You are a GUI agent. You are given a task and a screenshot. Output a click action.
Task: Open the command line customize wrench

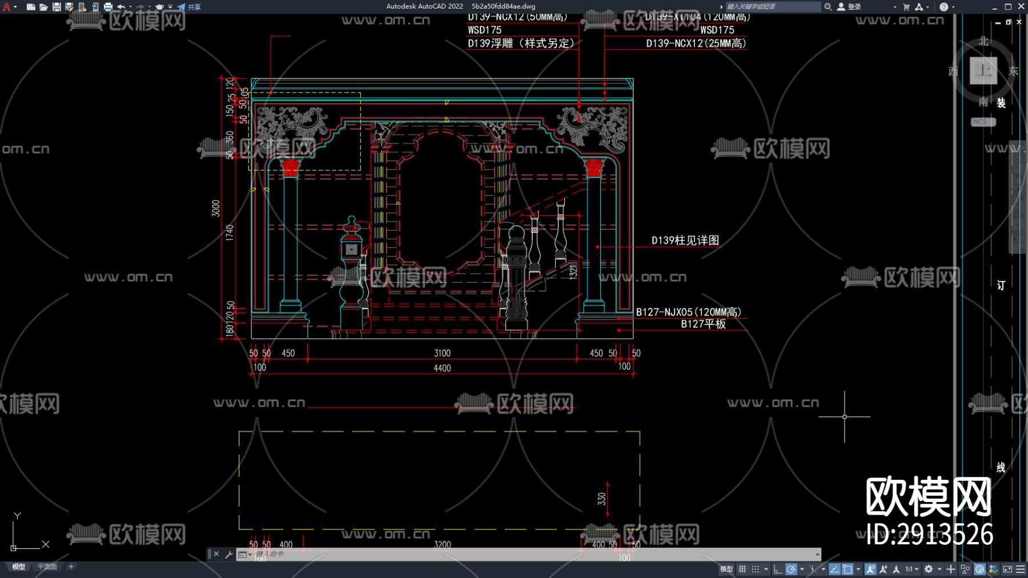[x=228, y=554]
